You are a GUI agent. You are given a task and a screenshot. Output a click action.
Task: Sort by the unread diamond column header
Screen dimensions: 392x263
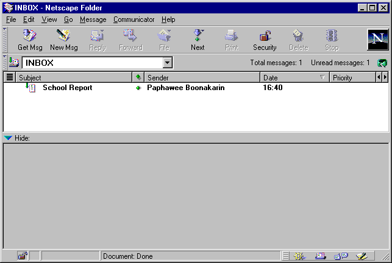(x=138, y=77)
